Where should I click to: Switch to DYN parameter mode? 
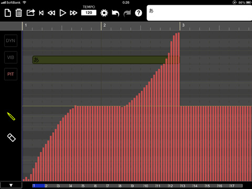(x=10, y=40)
